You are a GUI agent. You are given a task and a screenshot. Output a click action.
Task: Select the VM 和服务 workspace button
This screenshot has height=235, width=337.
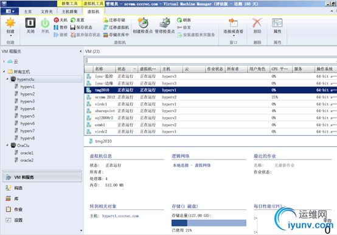point(42,177)
